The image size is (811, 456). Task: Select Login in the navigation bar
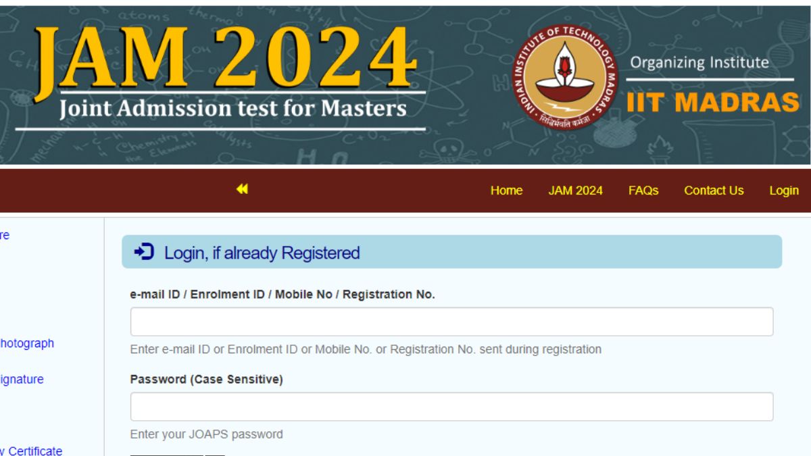(783, 191)
